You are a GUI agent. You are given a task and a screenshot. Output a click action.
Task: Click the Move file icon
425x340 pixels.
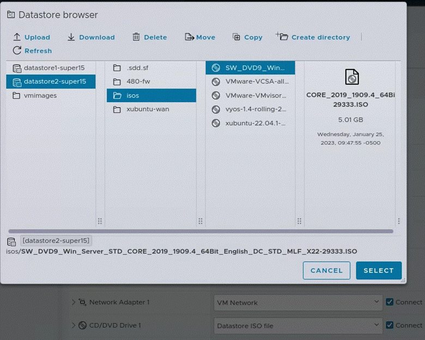pos(189,37)
